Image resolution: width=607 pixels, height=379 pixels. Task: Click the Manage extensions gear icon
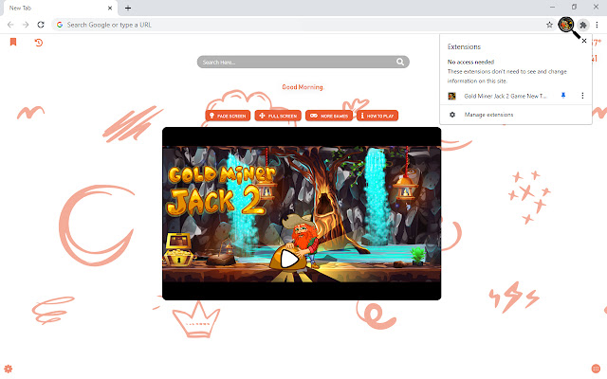pos(452,115)
